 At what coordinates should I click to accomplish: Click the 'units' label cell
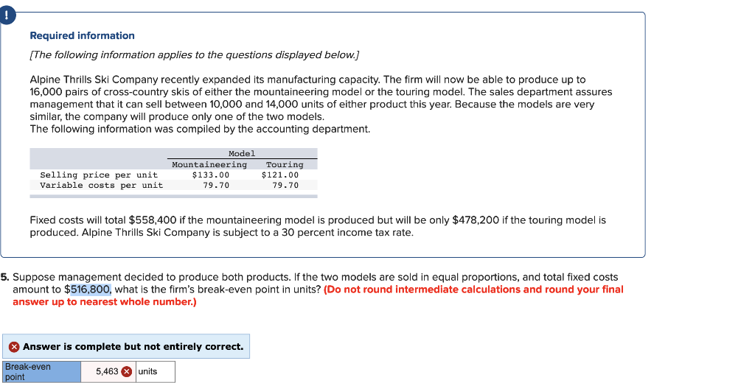(x=155, y=371)
